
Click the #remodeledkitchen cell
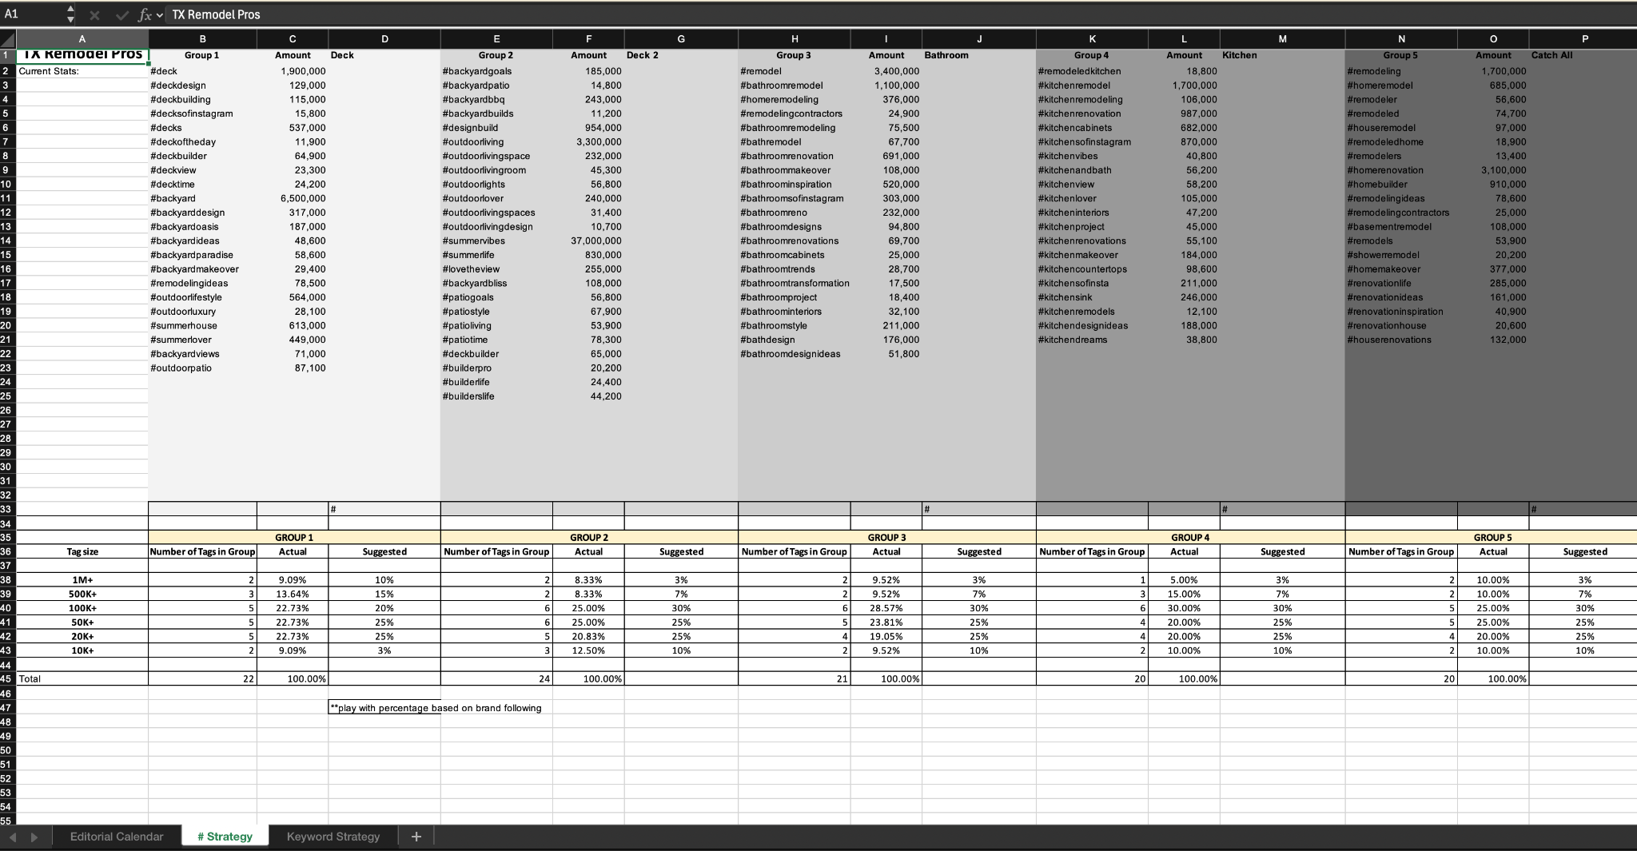click(x=1092, y=71)
